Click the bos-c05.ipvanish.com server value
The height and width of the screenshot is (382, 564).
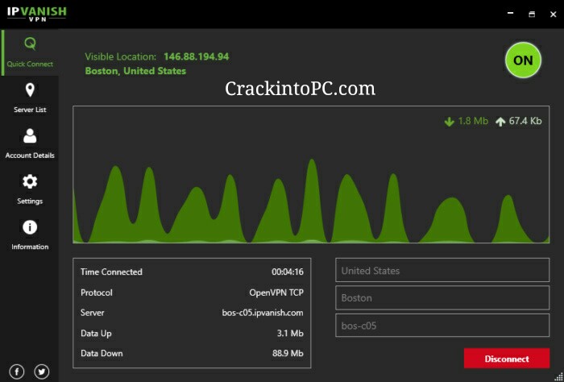(x=263, y=313)
